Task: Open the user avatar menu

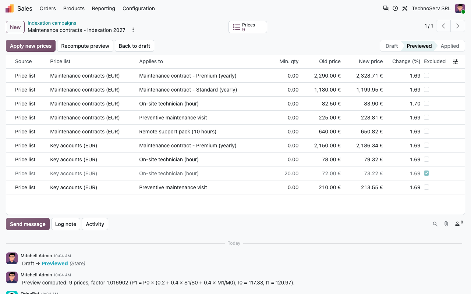Action: coord(460,8)
